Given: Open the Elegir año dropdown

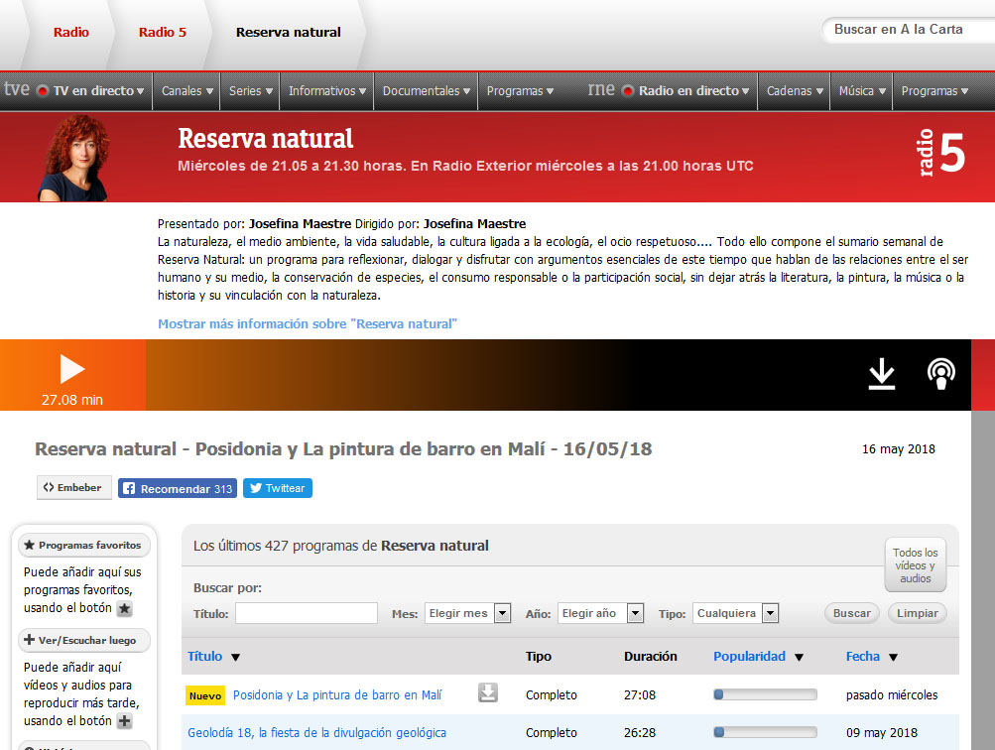Looking at the screenshot, I should pyautogui.click(x=601, y=613).
